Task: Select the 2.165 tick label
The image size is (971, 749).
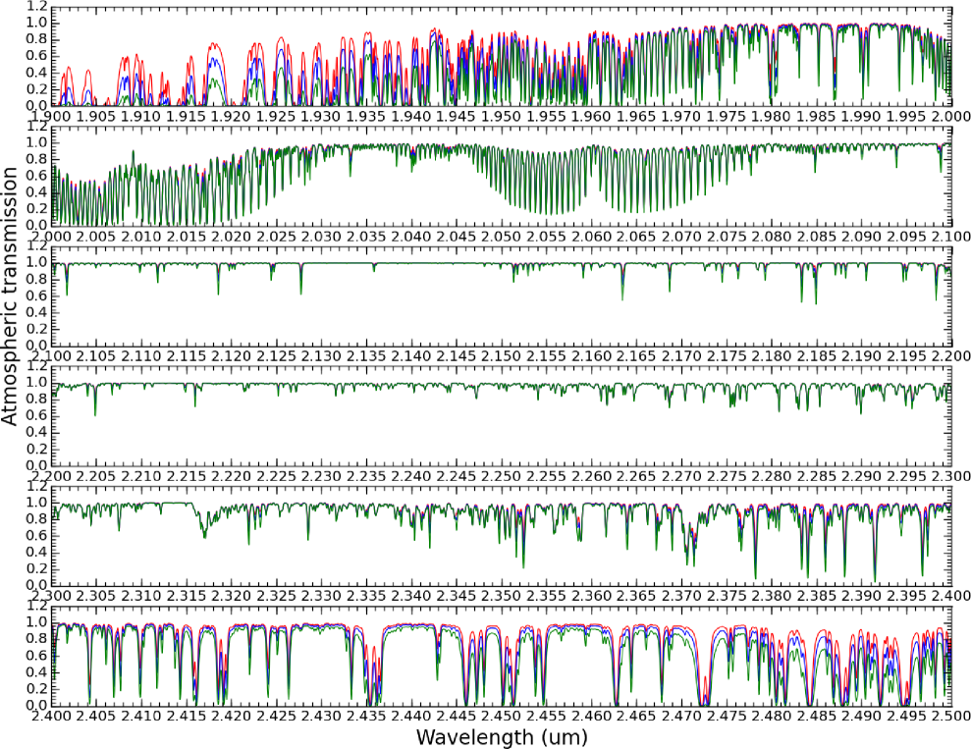Action: [636, 356]
